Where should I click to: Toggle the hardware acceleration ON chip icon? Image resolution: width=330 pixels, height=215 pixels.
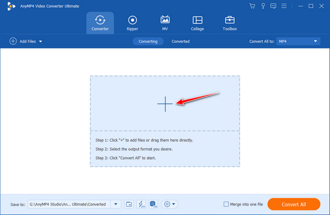pos(153,204)
